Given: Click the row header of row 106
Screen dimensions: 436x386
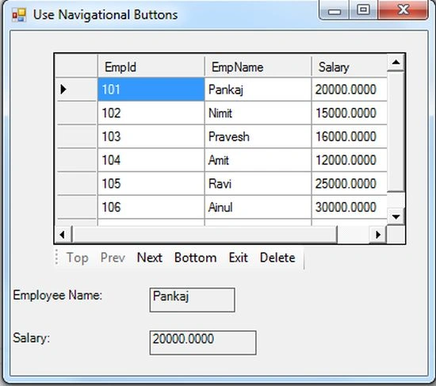Looking at the screenshot, I should tap(76, 207).
